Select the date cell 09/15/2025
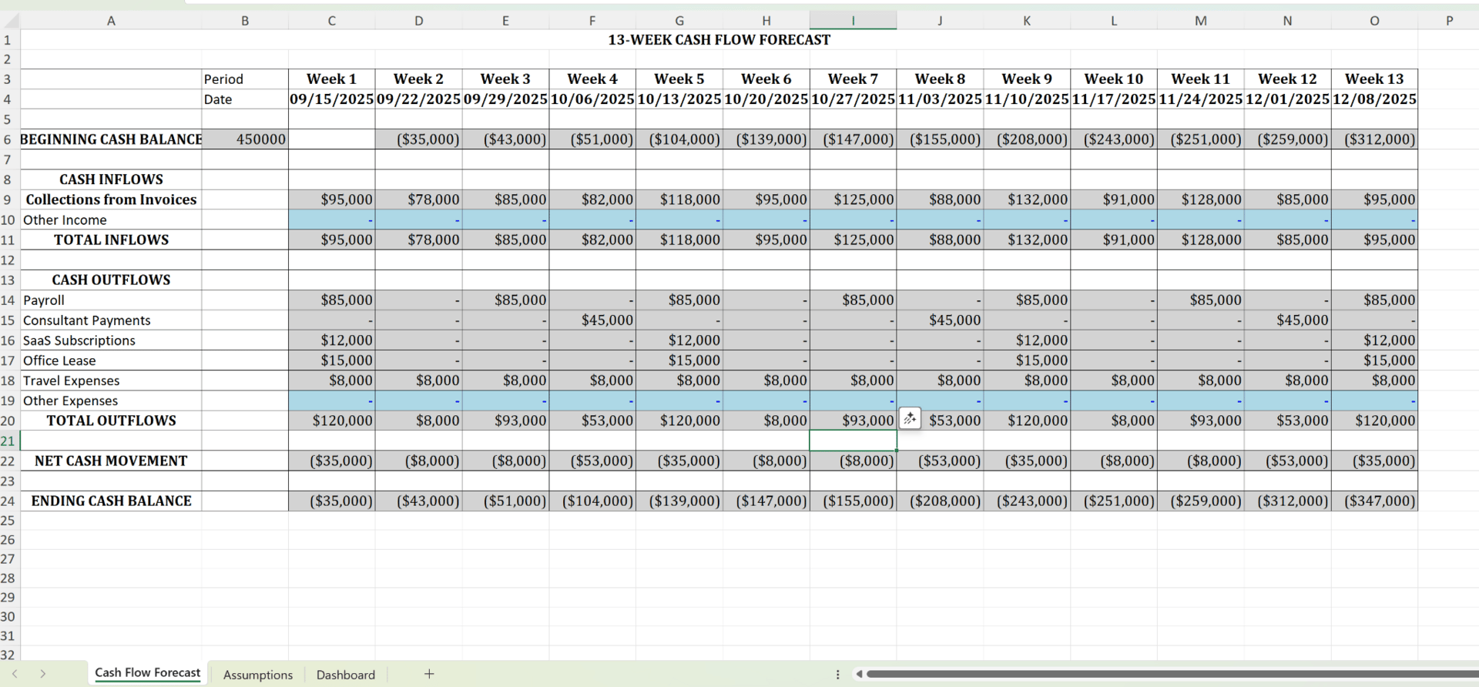 pyautogui.click(x=332, y=99)
